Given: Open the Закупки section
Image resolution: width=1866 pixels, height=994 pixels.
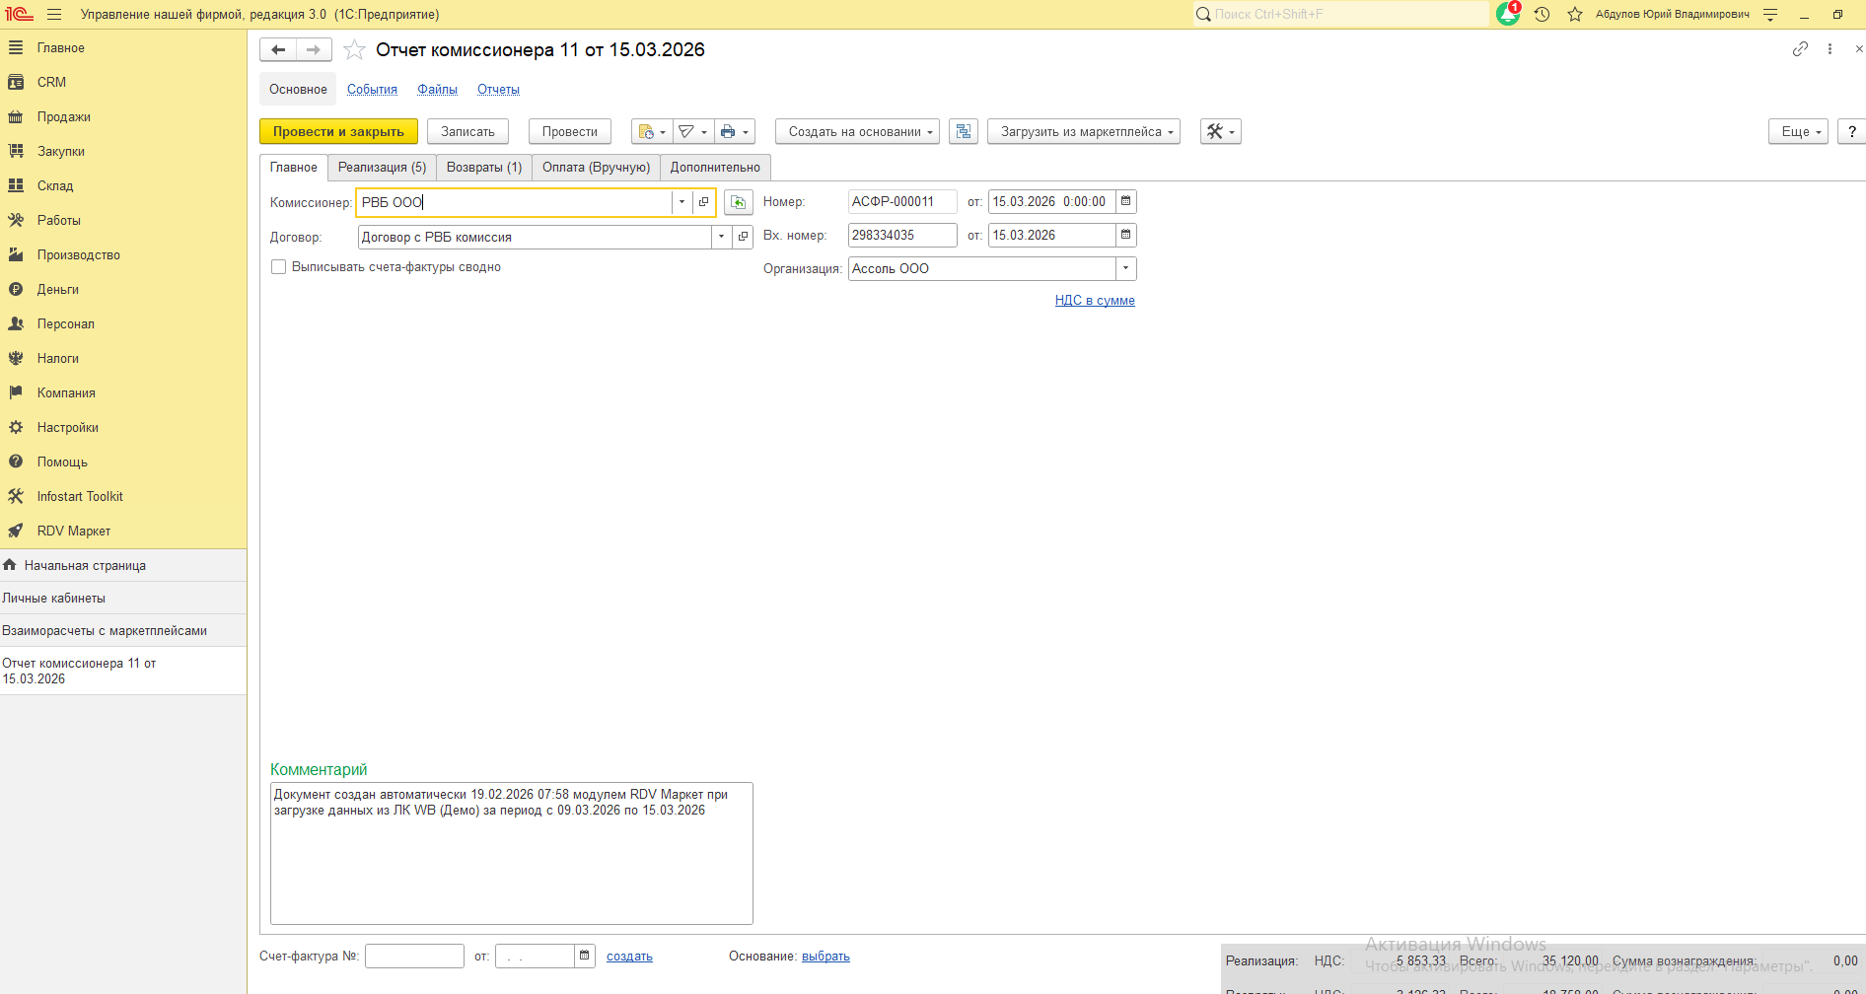Looking at the screenshot, I should 61,151.
